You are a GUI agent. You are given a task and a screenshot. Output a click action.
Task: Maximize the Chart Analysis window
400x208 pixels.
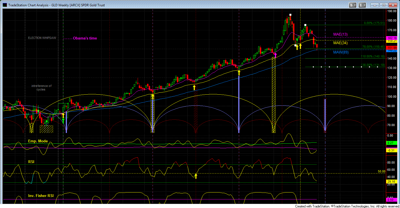coord(383,5)
